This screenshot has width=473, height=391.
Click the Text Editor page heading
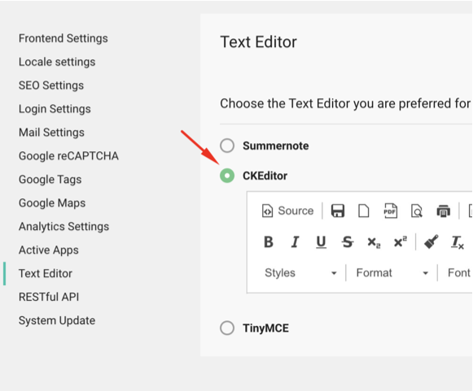(x=259, y=42)
